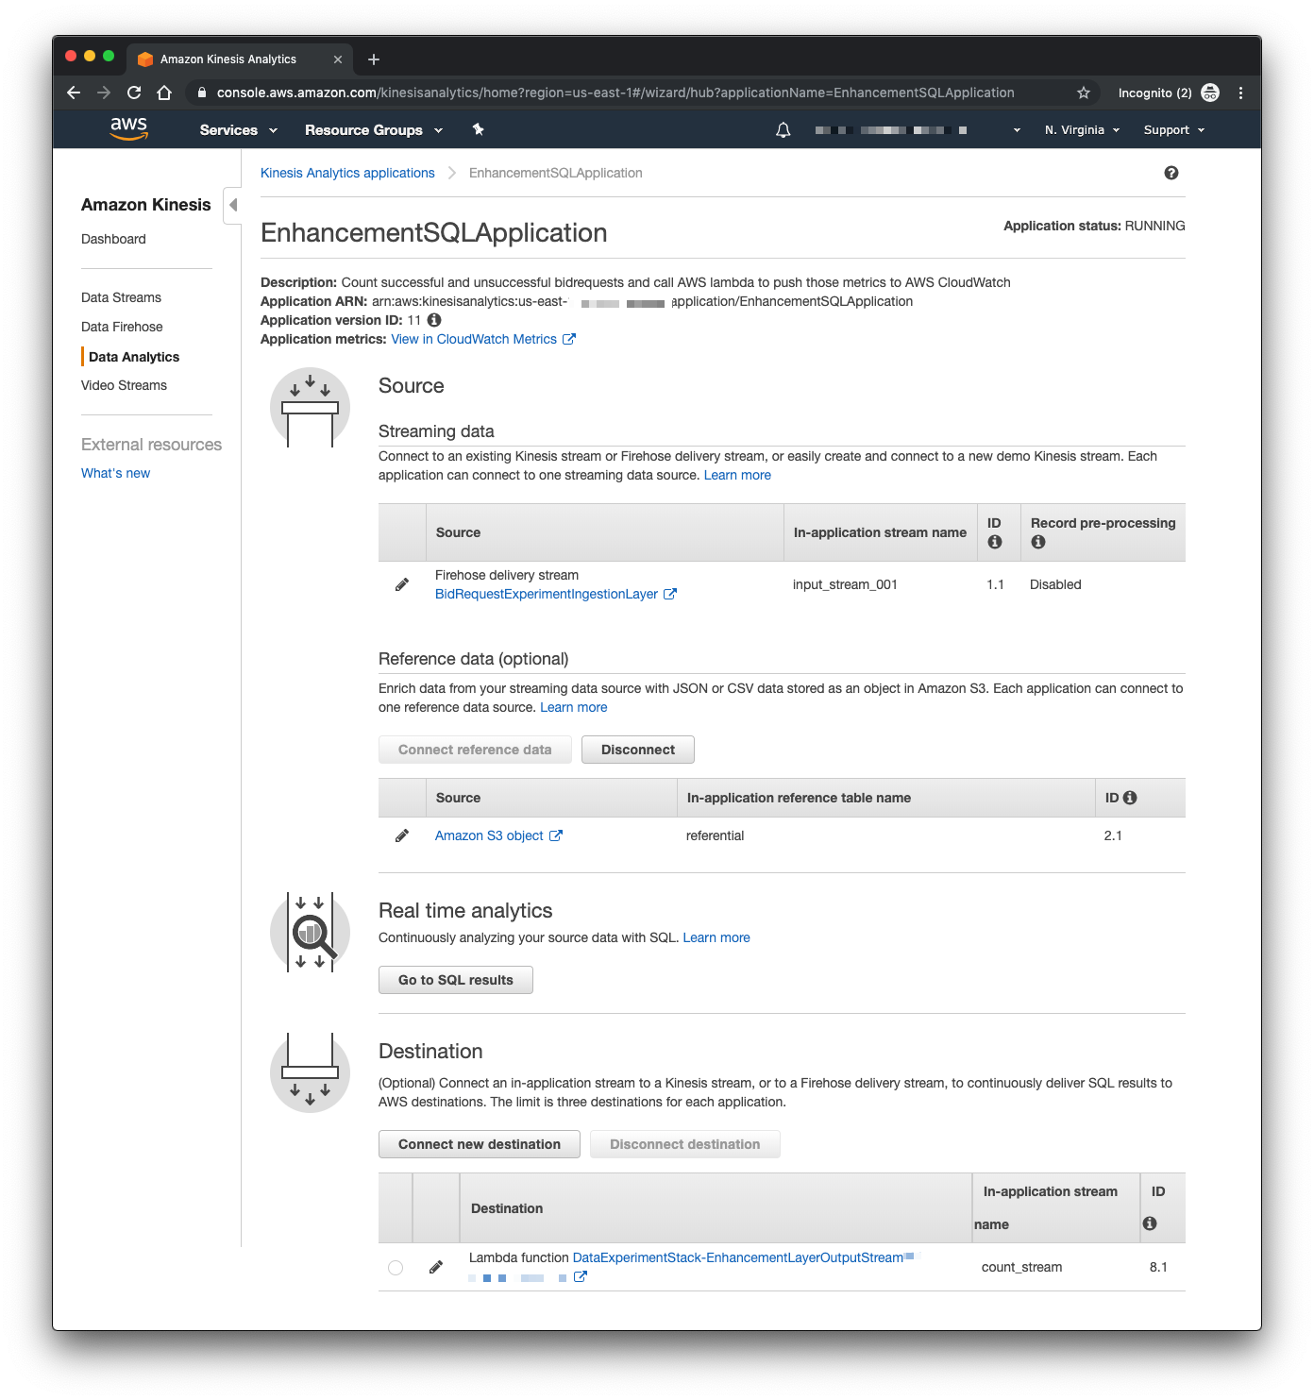
Task: Open DataExperimentStack-EnhancementLayerOutputStream Lambda link
Action: [738, 1257]
